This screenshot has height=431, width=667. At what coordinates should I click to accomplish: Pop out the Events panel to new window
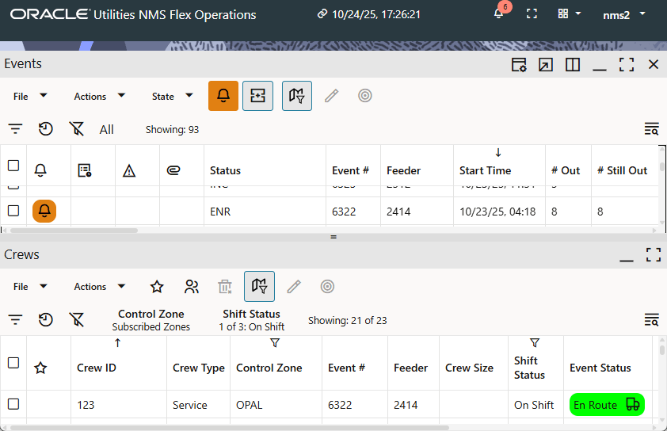[x=545, y=65]
